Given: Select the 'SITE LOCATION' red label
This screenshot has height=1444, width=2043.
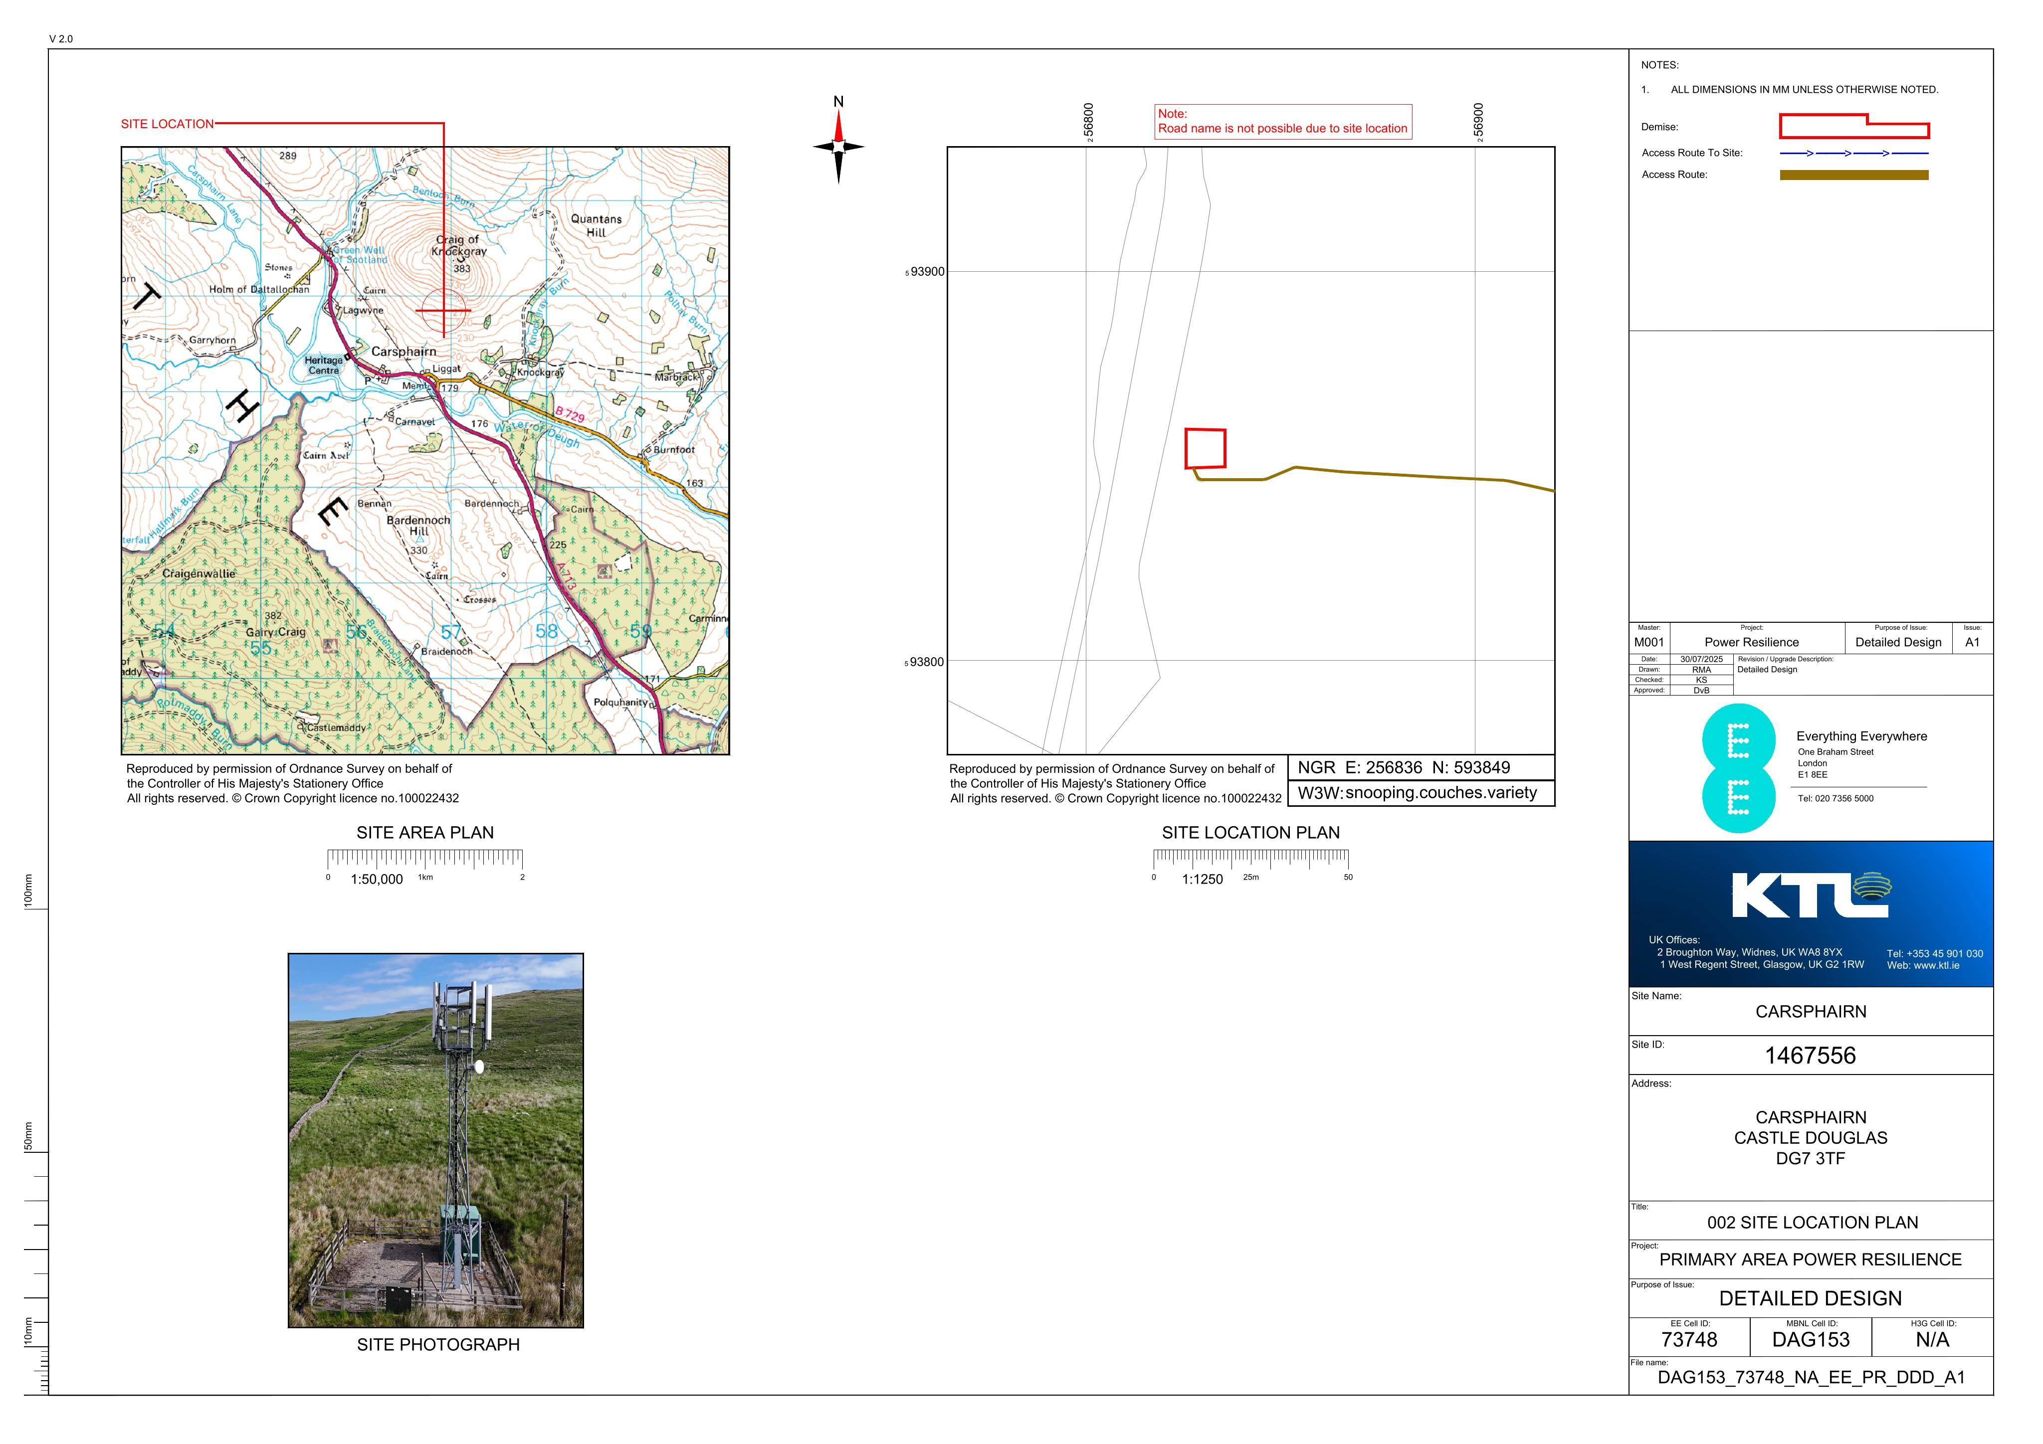Looking at the screenshot, I should pos(167,124).
